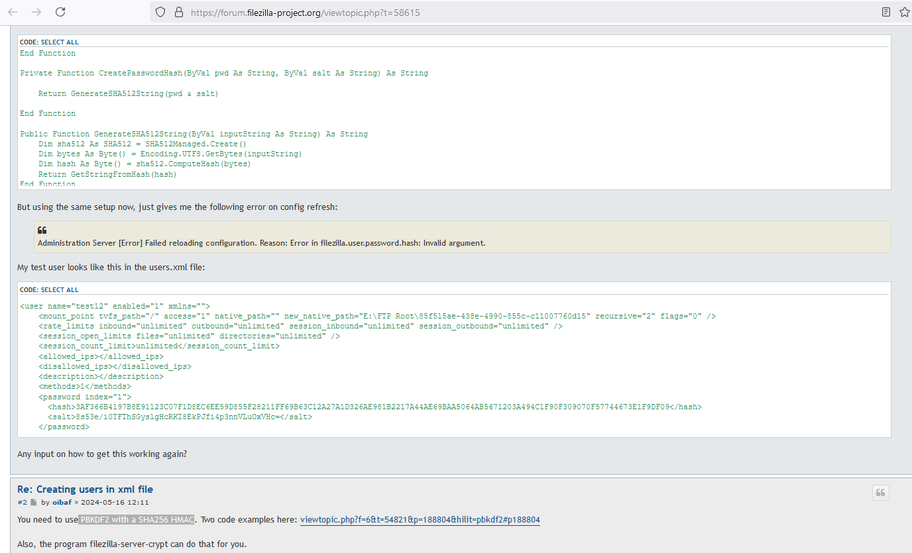Follow the viewtopic.php pbkdf2 examples link
The height and width of the screenshot is (553, 912).
pyautogui.click(x=420, y=520)
